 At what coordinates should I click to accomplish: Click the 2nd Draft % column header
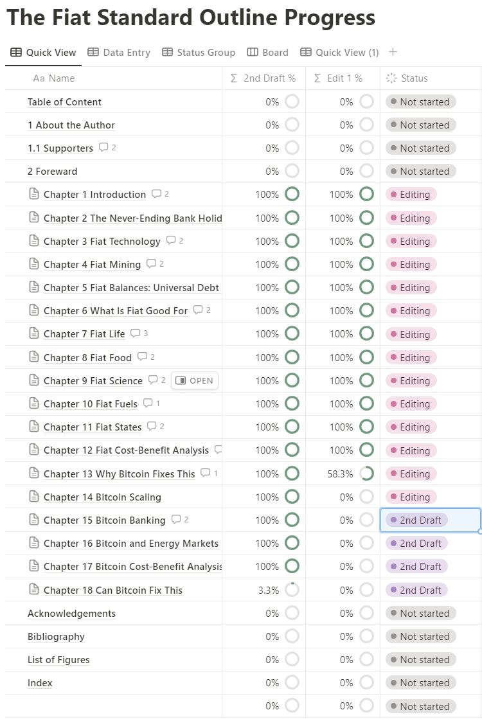tap(263, 78)
